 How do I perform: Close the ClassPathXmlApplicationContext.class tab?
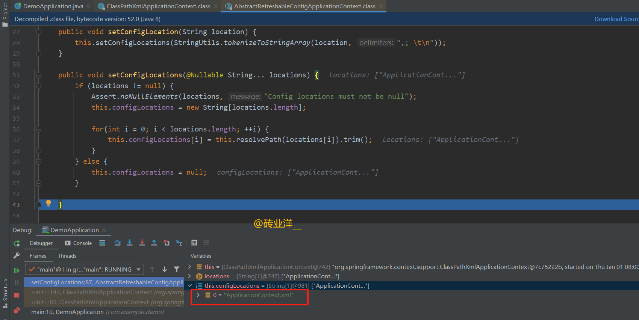tap(216, 6)
